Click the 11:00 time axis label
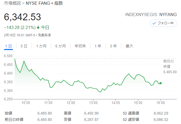 tap(48, 103)
